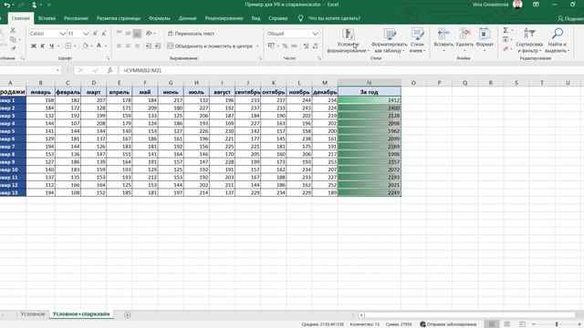
Task: Click the Вставить cells icon
Action: (x=443, y=34)
